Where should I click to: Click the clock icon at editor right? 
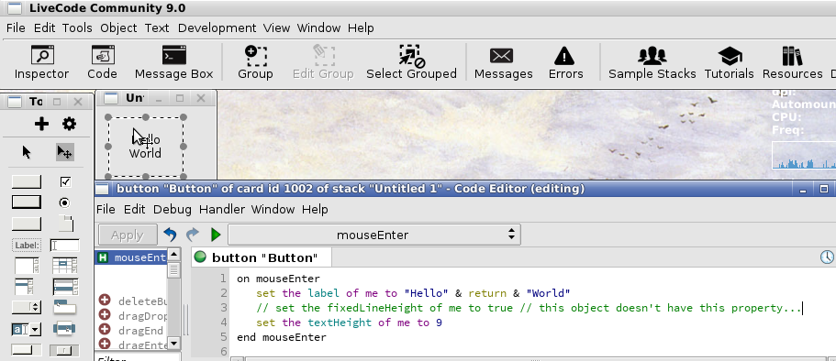[x=827, y=257]
